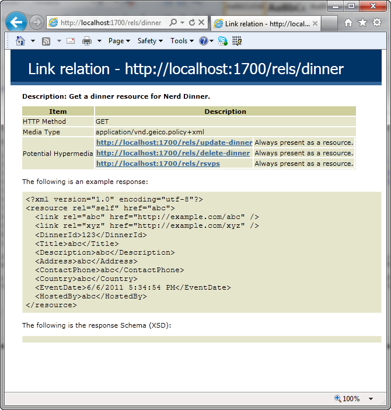Open Favorites with the star icon
Viewport: 391px width, 410px height.
coord(362,23)
